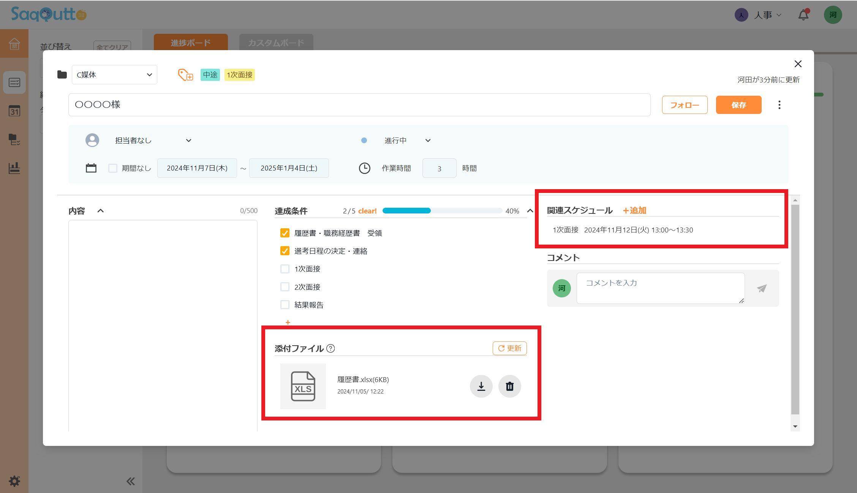Check the 1次面接 checkbox

285,269
